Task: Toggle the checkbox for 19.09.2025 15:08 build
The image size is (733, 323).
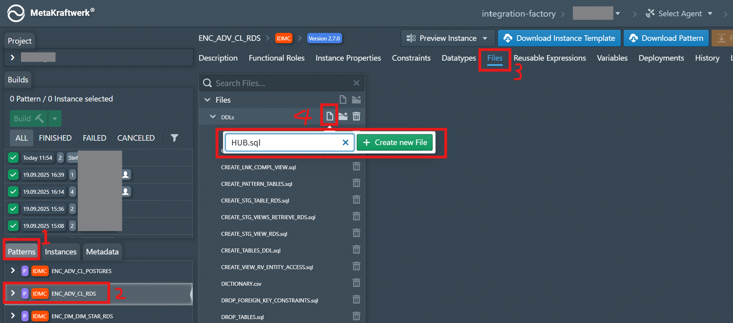Action: [13, 226]
